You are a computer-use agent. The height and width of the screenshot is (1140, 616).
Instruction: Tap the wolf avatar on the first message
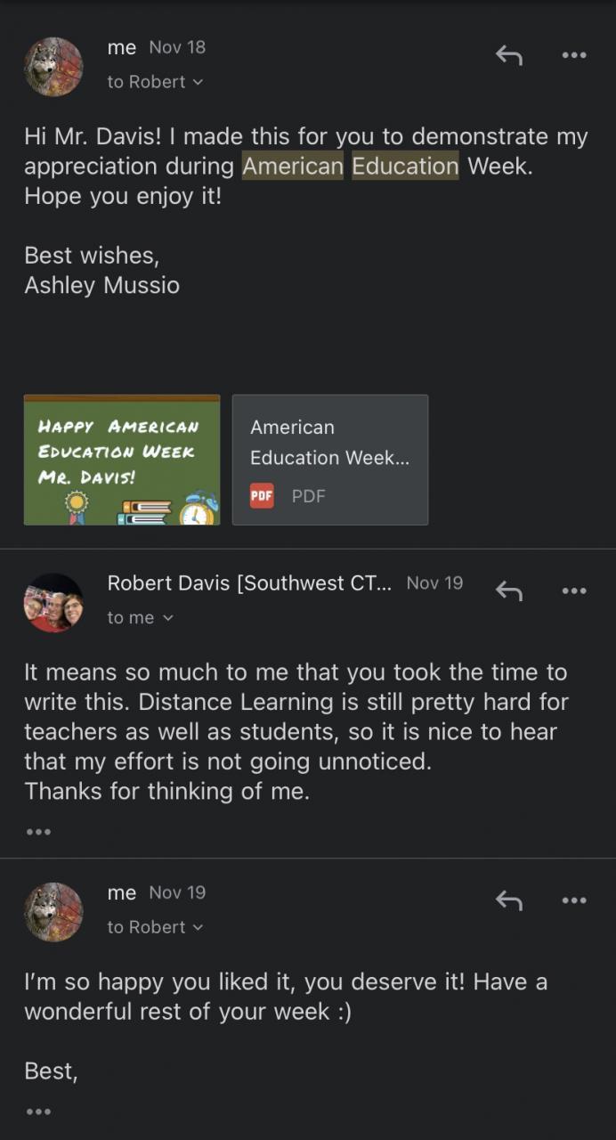click(x=53, y=66)
